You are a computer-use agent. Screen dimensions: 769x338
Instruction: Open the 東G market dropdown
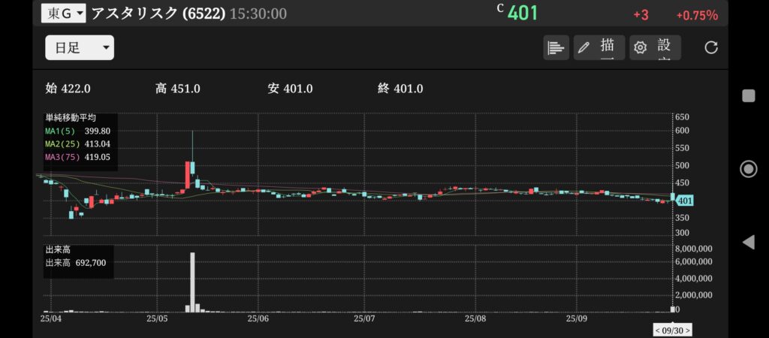[66, 14]
